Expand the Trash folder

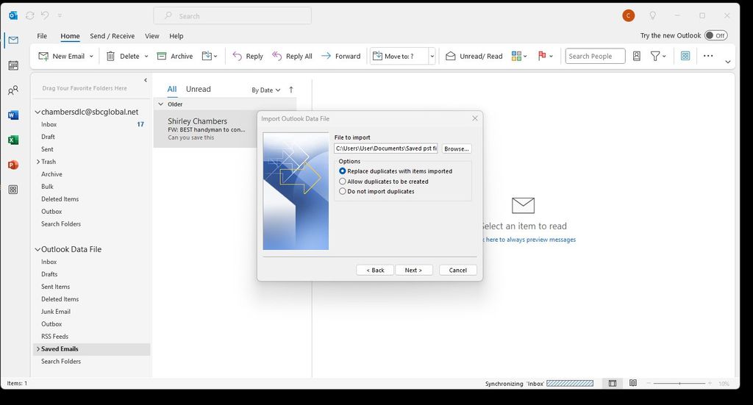coord(38,162)
